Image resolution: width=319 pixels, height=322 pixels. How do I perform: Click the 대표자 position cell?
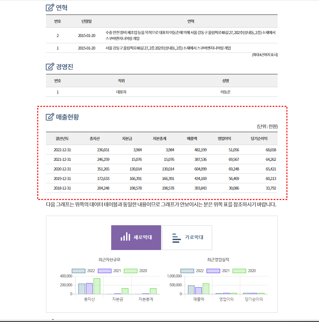(x=121, y=92)
